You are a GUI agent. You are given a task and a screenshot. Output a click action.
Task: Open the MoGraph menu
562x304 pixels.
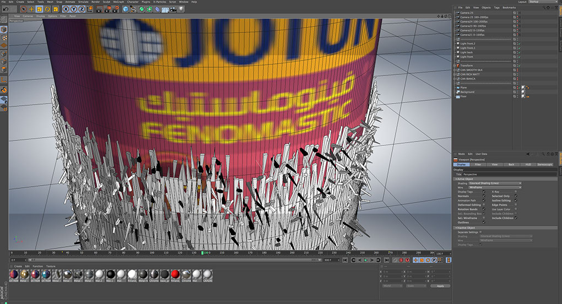click(118, 2)
